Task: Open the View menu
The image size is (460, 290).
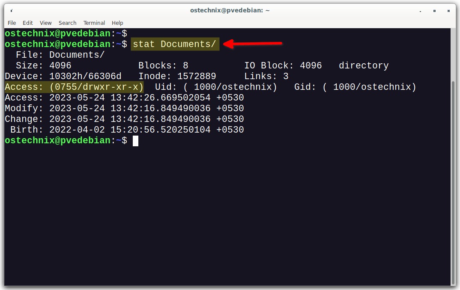Action: [45, 23]
